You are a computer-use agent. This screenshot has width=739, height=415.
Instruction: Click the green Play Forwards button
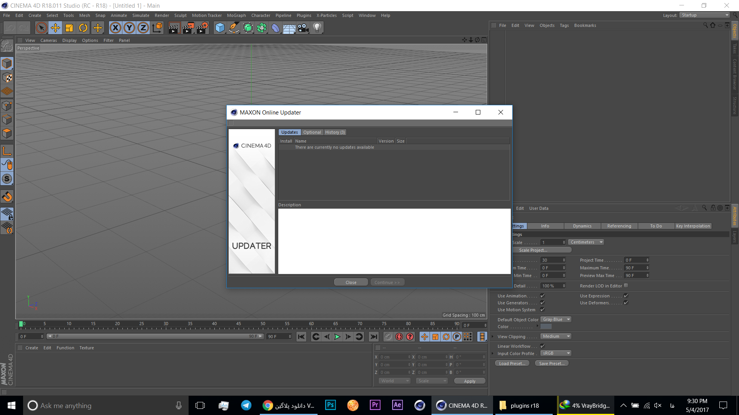click(337, 337)
